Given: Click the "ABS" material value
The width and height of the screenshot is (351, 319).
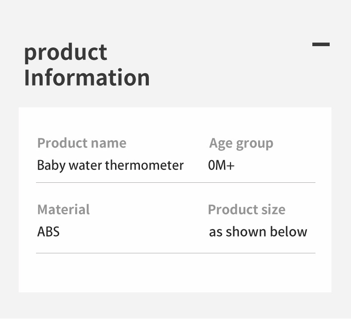Looking at the screenshot, I should (48, 232).
